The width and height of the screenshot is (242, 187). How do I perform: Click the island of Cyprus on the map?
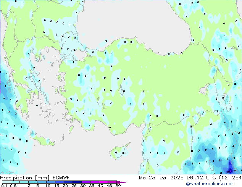[119, 151]
